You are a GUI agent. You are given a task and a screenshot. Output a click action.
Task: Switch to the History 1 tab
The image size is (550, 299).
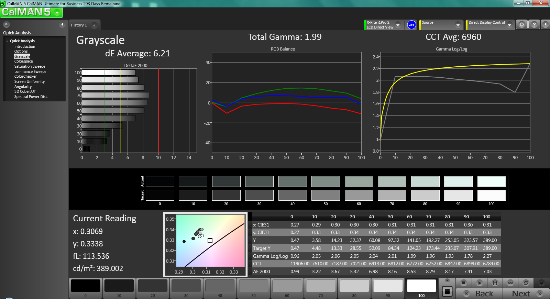(79, 25)
